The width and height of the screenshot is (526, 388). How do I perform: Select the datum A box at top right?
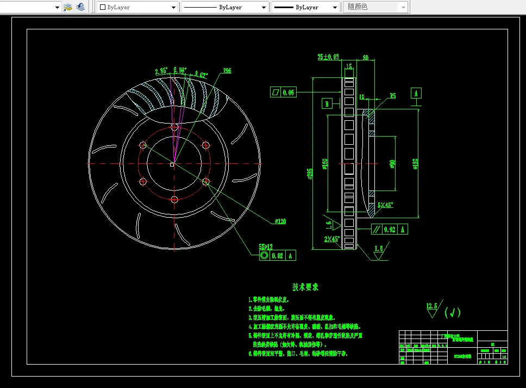tap(416, 93)
